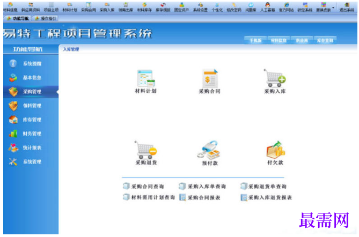Select 系统提醒 in the sidebar
Image resolution: width=359 pixels, height=237 pixels.
coord(31,64)
